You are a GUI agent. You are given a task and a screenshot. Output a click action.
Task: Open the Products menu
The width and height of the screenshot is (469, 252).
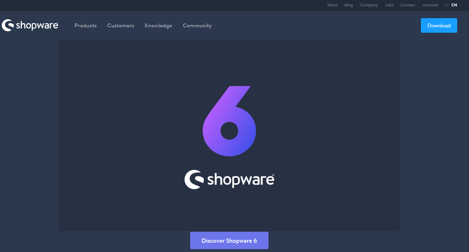(x=85, y=26)
